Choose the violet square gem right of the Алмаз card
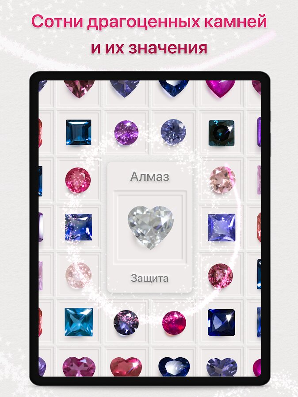The image size is (298, 397). pyautogui.click(x=222, y=227)
